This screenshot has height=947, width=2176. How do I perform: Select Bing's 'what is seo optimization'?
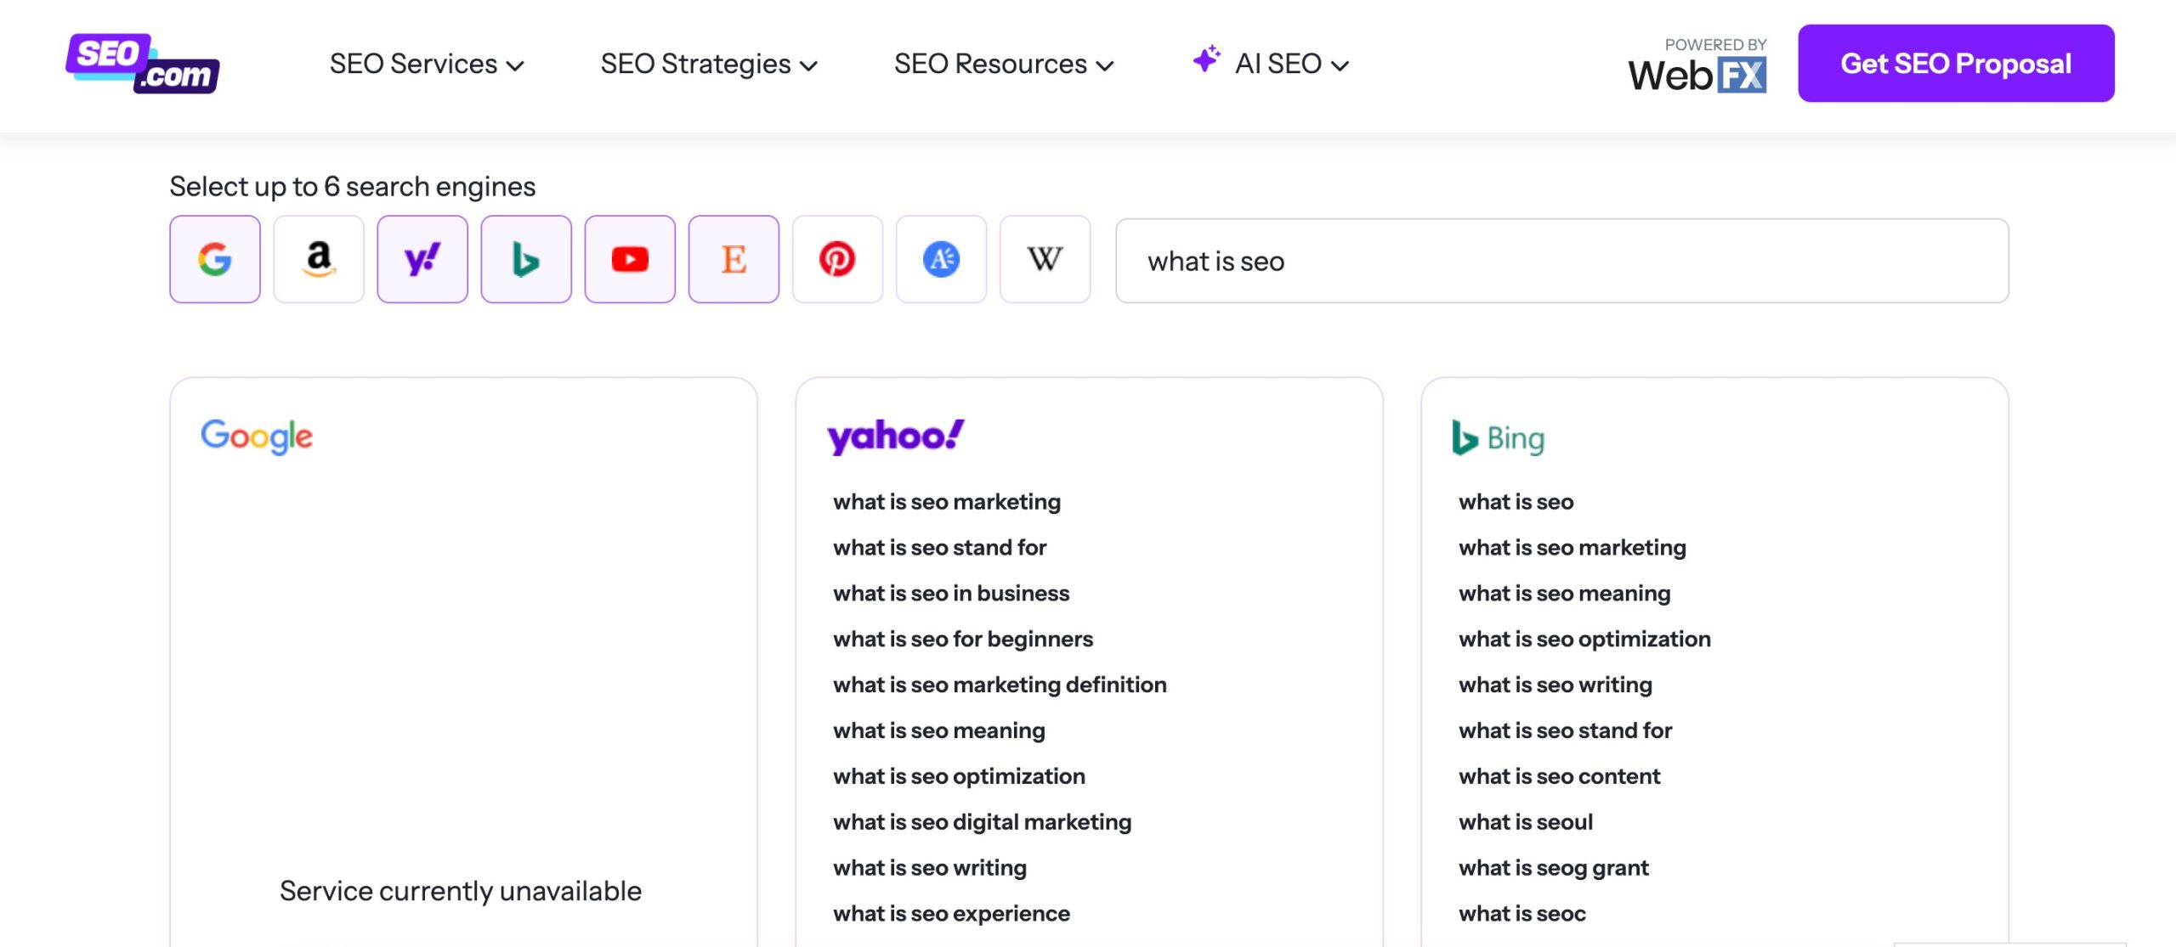coord(1584,640)
